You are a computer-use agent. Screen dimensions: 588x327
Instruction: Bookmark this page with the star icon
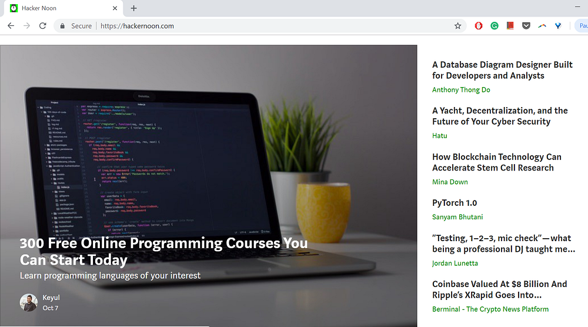point(457,26)
